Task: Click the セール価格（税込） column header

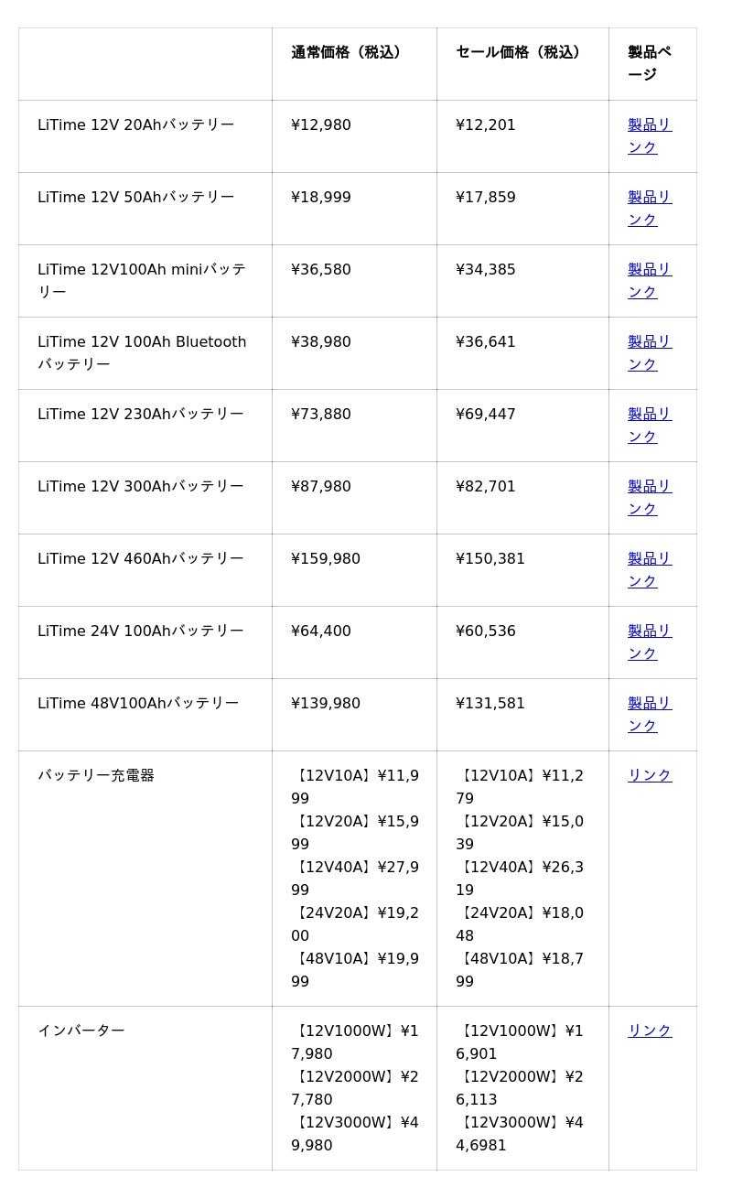Action: pos(520,53)
